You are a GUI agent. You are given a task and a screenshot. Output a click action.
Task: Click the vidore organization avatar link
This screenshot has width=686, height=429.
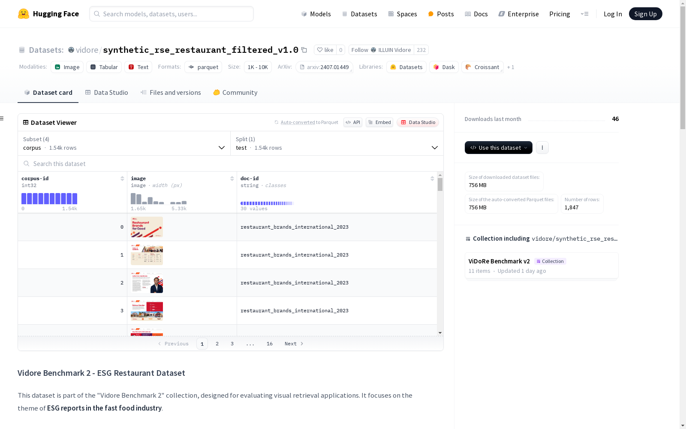[71, 50]
